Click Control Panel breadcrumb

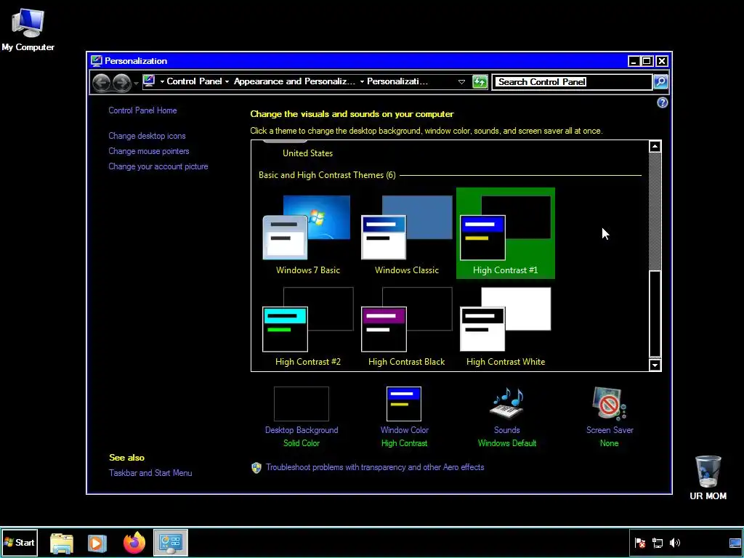click(194, 81)
